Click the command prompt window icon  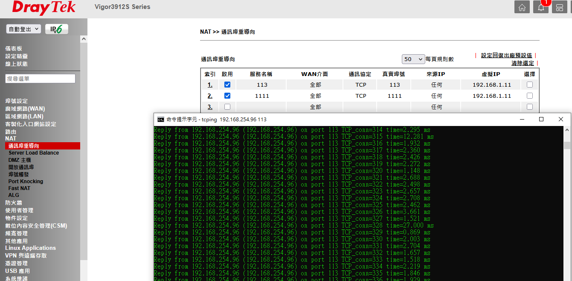(x=161, y=120)
